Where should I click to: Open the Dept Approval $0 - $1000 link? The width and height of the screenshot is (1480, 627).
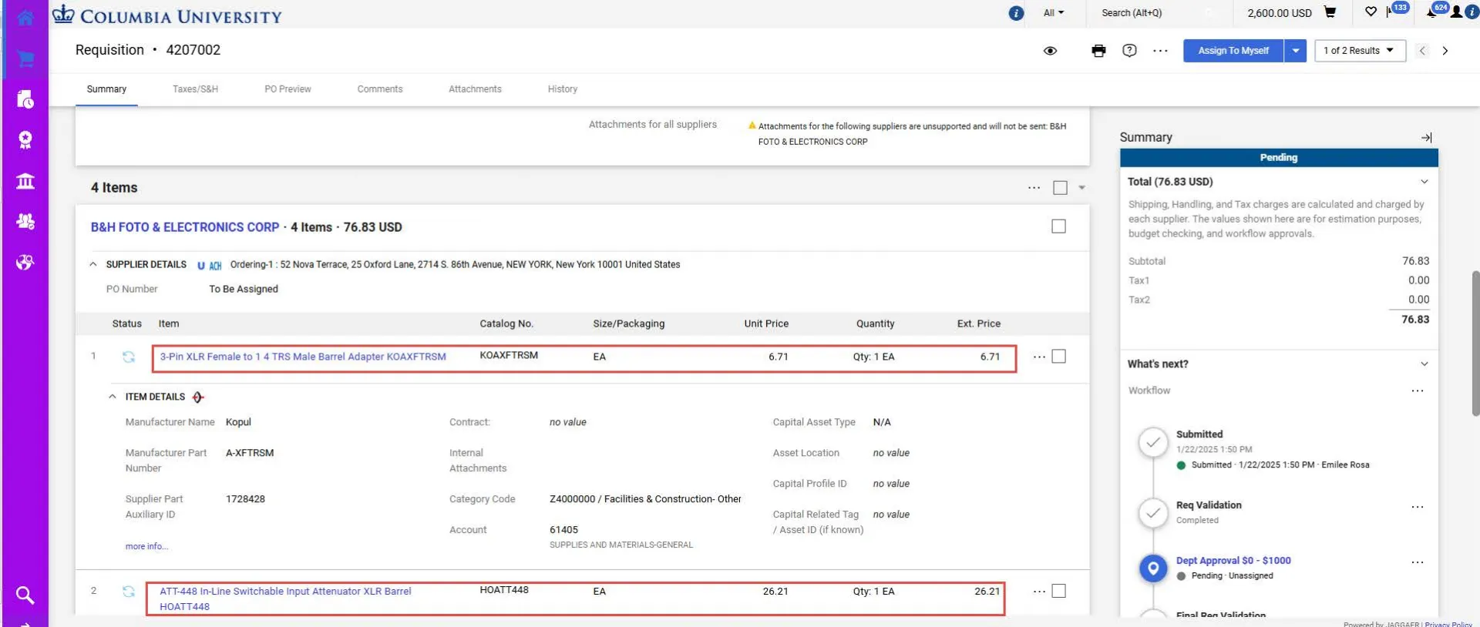[x=1233, y=561]
